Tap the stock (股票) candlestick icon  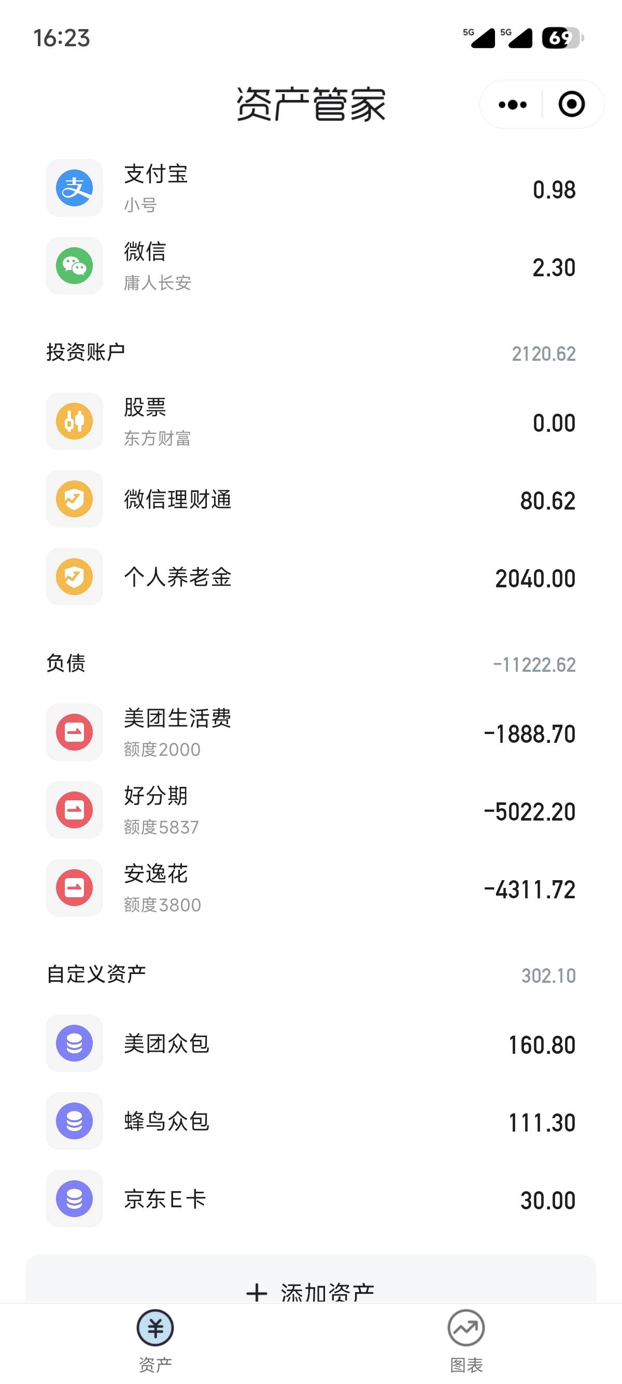click(x=74, y=421)
